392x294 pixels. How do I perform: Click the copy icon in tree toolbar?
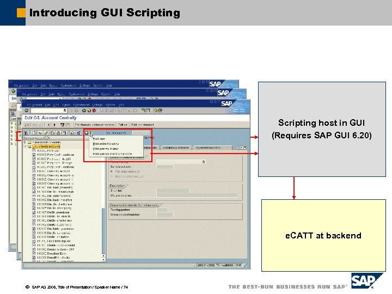click(x=52, y=133)
